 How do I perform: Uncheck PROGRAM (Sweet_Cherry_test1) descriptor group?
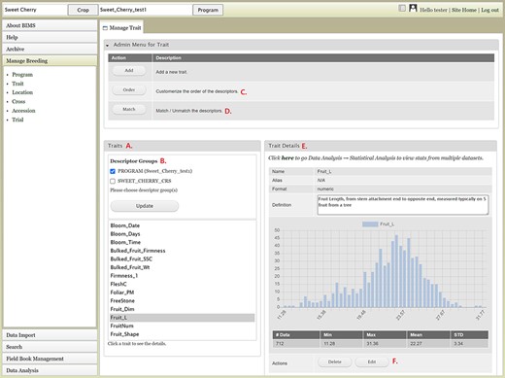point(113,171)
